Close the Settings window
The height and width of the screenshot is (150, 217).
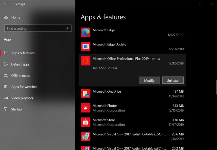[x=211, y=4]
